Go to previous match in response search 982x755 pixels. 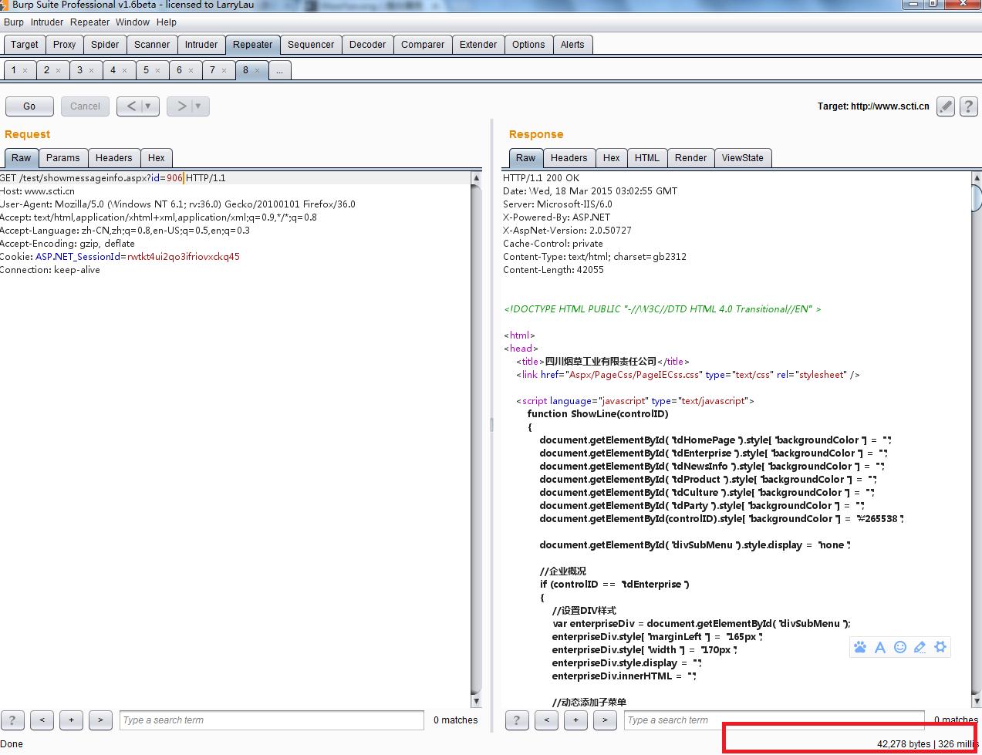coord(546,720)
